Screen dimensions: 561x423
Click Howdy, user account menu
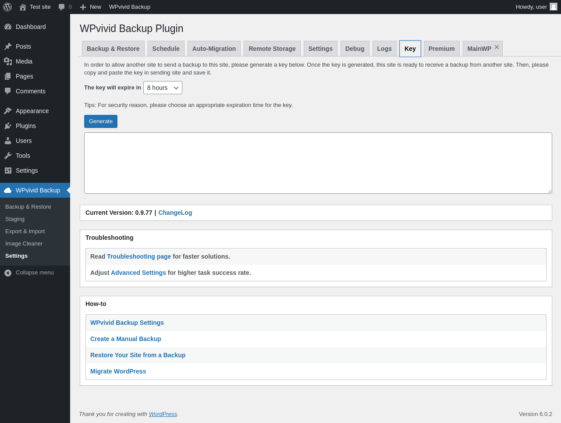pyautogui.click(x=536, y=7)
